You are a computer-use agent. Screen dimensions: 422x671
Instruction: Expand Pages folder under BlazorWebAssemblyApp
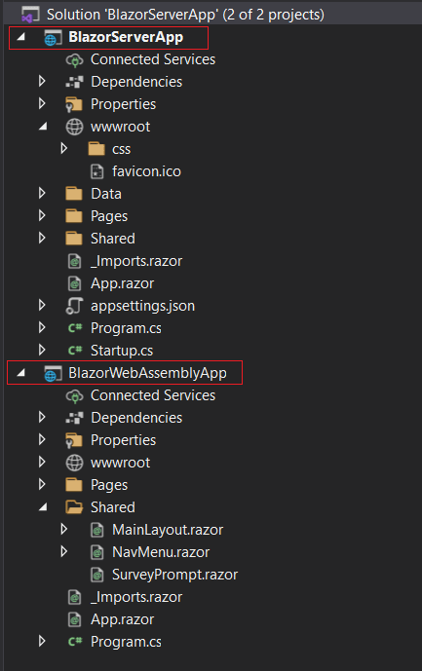point(42,484)
